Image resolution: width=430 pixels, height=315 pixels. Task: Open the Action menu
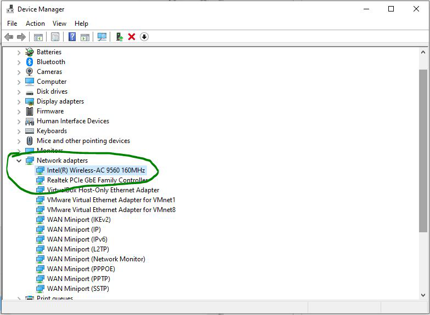[x=35, y=24]
